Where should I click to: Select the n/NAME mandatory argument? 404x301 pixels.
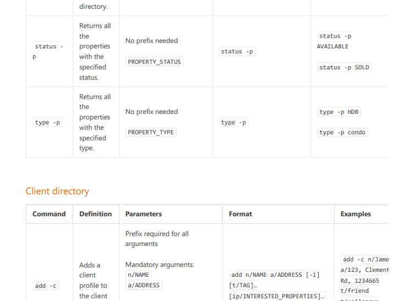pos(138,275)
